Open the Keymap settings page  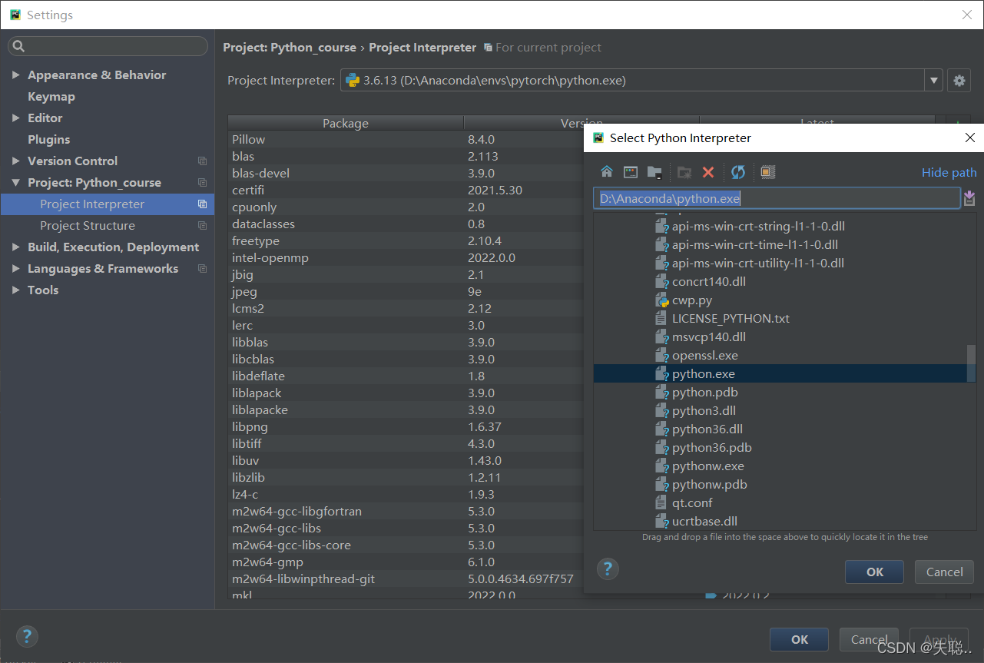(51, 97)
